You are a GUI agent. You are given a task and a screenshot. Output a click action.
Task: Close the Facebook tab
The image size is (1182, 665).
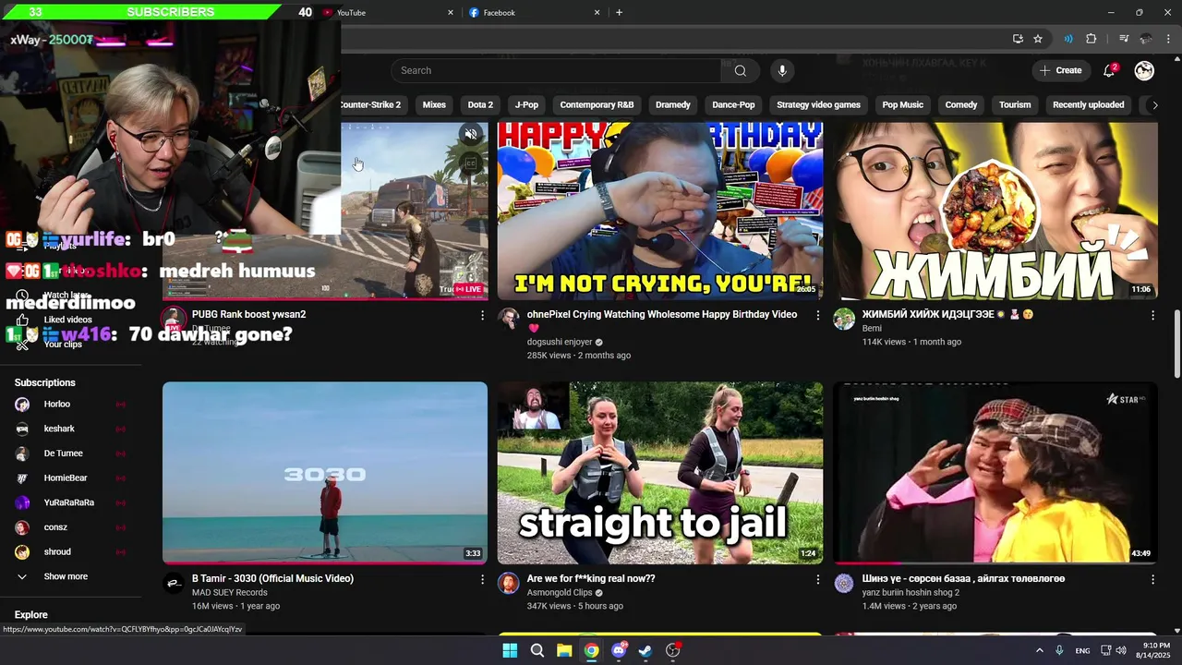(x=597, y=12)
